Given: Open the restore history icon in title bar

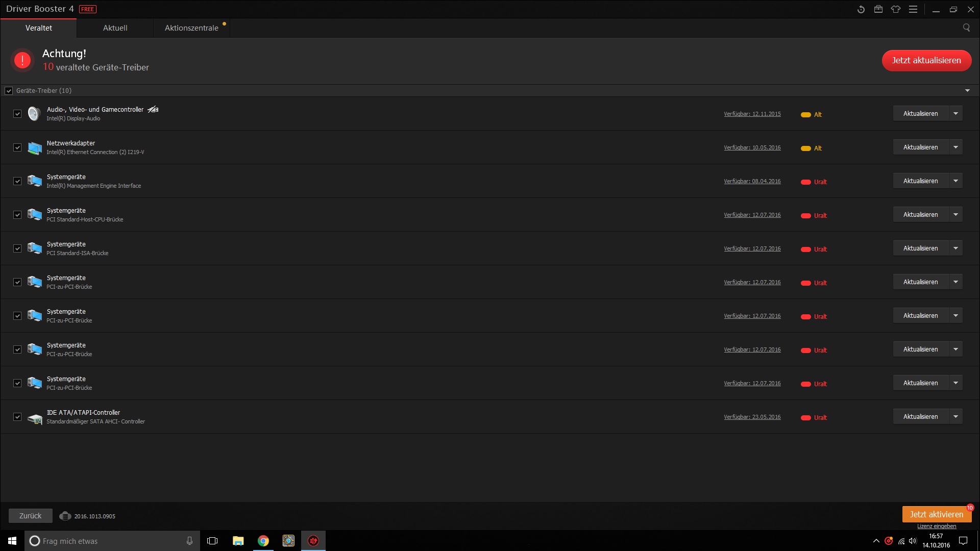Looking at the screenshot, I should pos(861,9).
